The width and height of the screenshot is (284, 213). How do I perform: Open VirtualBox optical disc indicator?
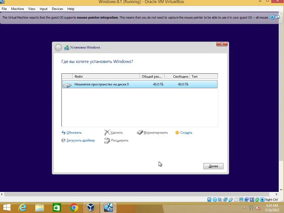215,200
